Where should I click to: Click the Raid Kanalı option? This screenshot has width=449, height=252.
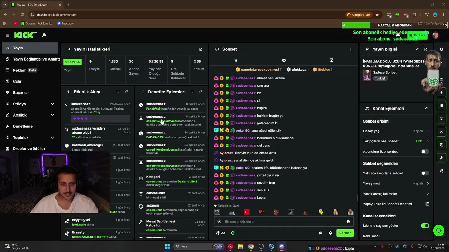371,236
